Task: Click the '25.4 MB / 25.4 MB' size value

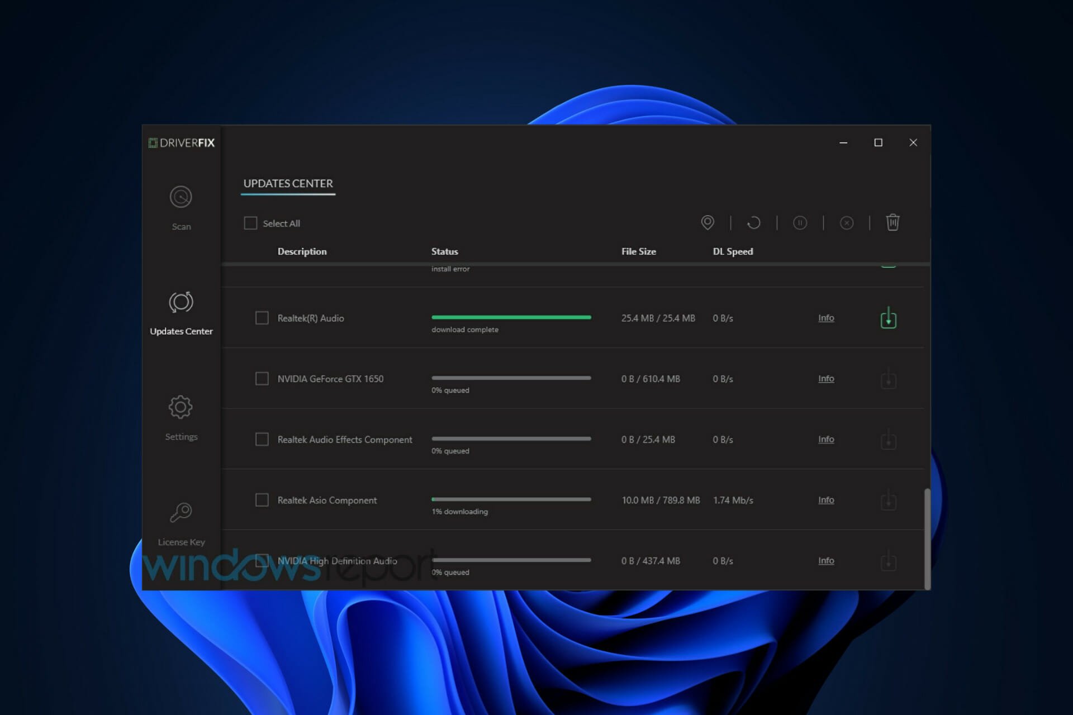Action: point(658,318)
